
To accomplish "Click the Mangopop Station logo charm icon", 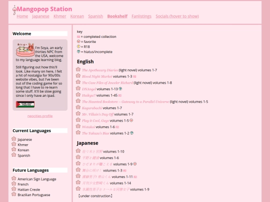I will [x=14, y=10].
